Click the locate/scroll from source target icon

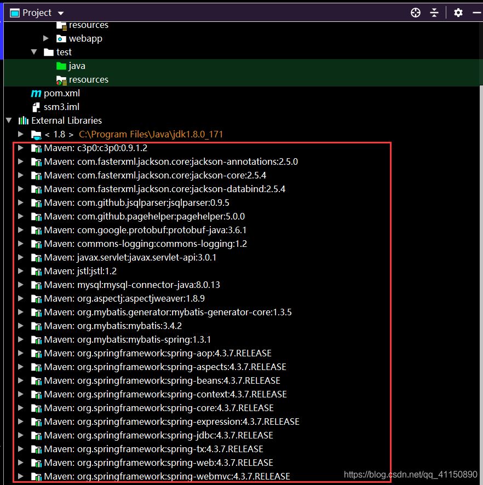(416, 13)
